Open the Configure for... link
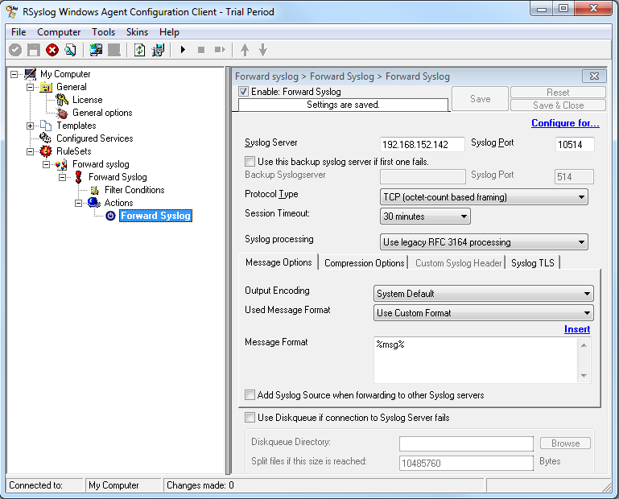The height and width of the screenshot is (499, 619). tap(565, 123)
